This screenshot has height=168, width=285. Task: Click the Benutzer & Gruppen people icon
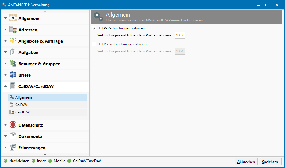click(13, 63)
